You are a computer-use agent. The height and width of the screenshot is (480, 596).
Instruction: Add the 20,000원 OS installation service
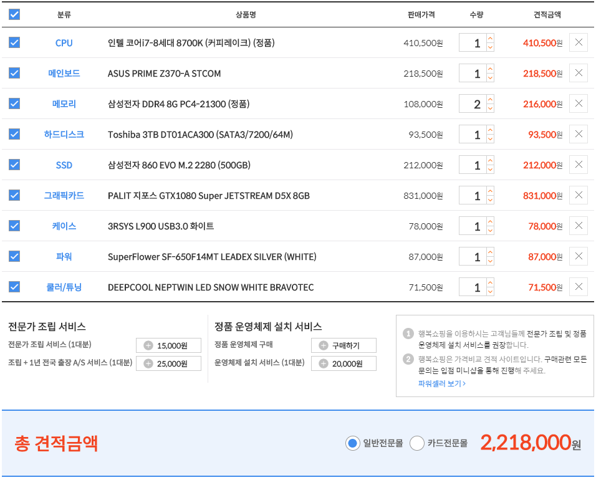tap(344, 363)
